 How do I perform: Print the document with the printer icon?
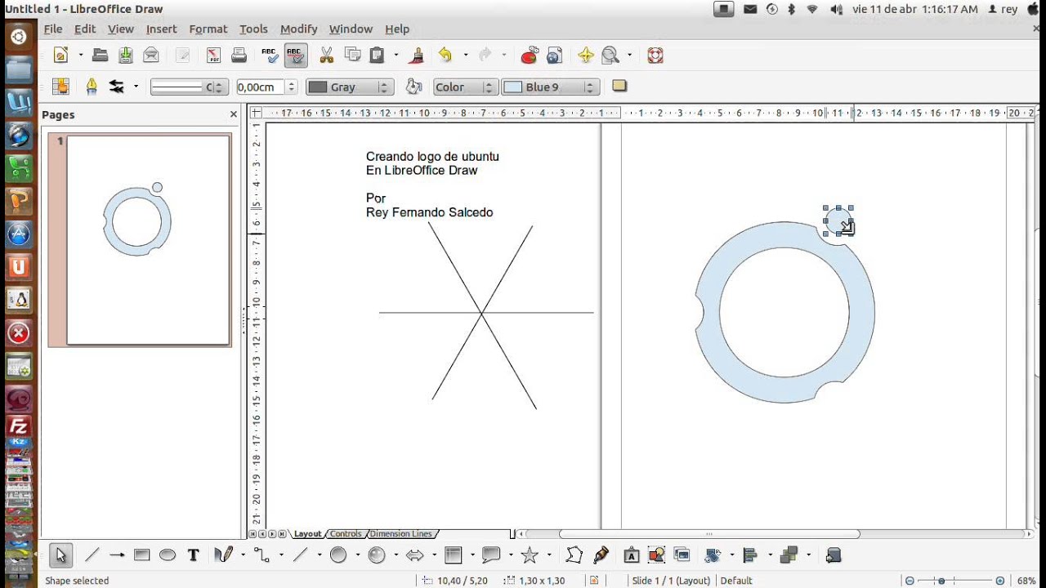pos(239,56)
